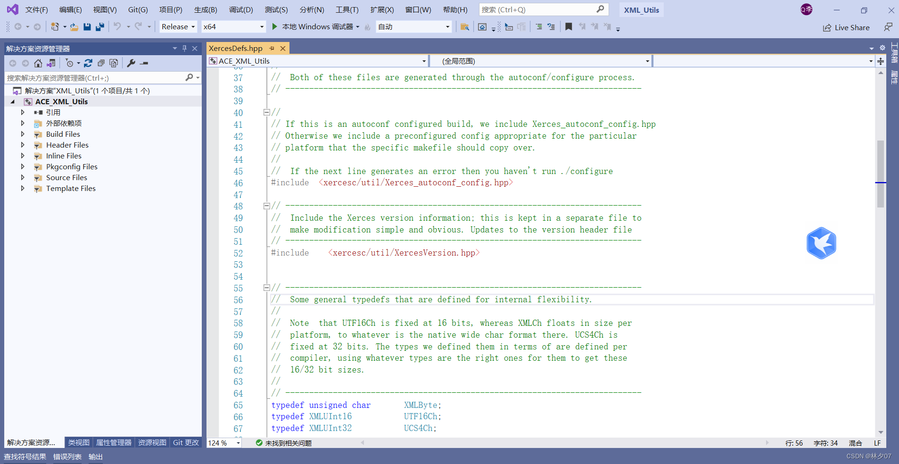
Task: Open the 输出 output panel tab
Action: pos(96,456)
